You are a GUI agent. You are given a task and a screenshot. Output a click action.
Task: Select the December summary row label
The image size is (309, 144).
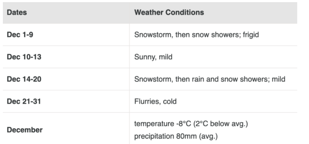[x=25, y=130]
